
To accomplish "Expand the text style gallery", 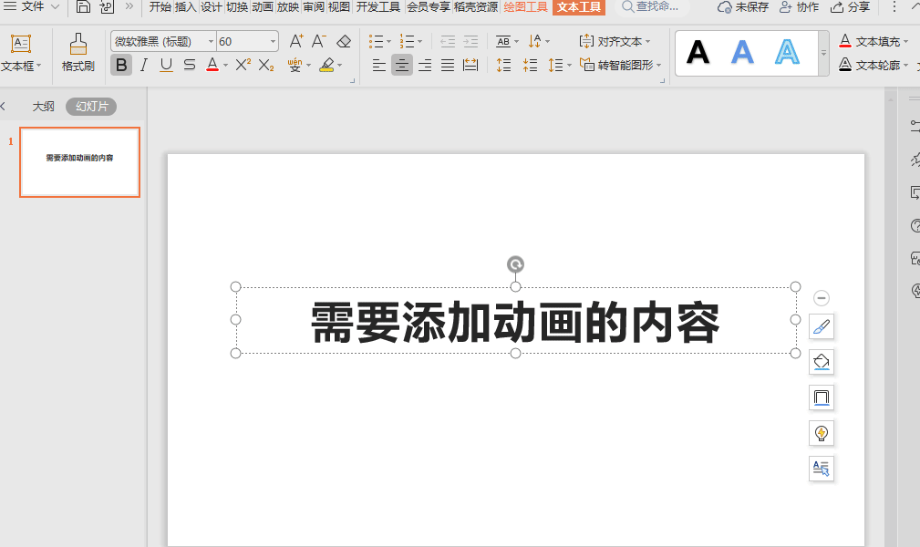I will coord(823,54).
